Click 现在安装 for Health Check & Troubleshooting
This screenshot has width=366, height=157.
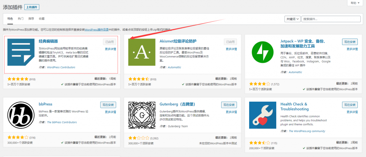[350, 105]
